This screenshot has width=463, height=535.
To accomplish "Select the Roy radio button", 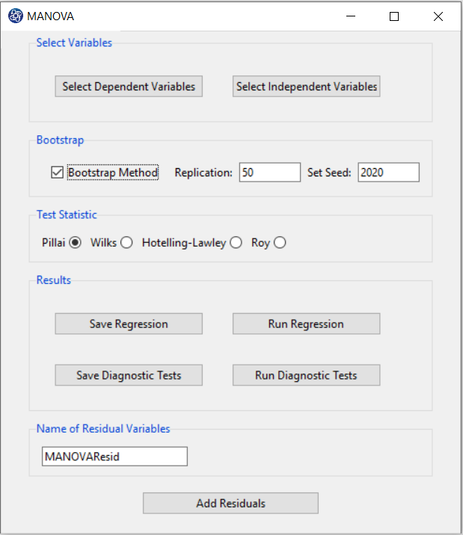I will [x=280, y=243].
